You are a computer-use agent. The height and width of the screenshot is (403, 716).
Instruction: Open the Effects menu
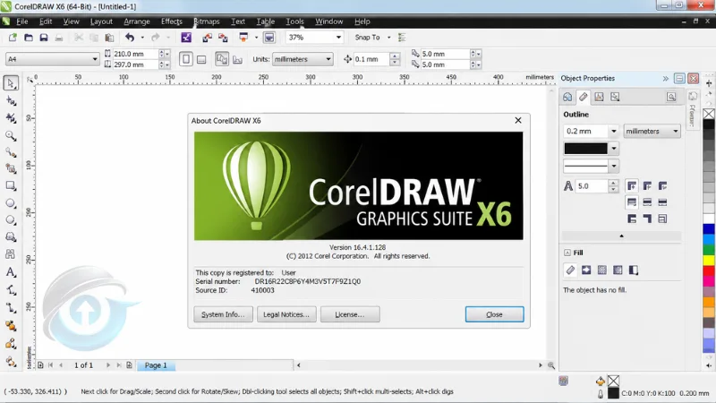pyautogui.click(x=172, y=21)
